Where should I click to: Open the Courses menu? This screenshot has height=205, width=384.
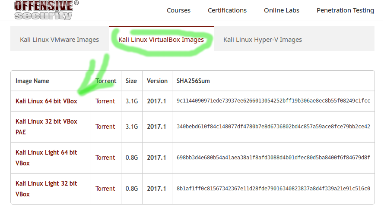tap(178, 10)
